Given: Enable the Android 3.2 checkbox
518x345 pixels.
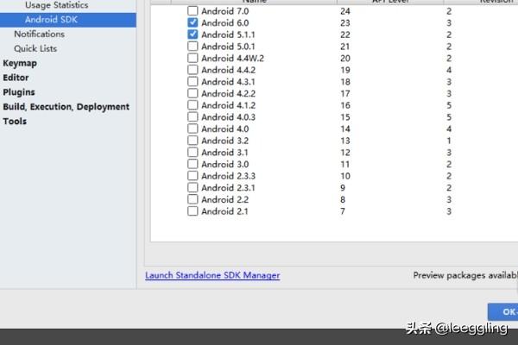Looking at the screenshot, I should [x=193, y=141].
